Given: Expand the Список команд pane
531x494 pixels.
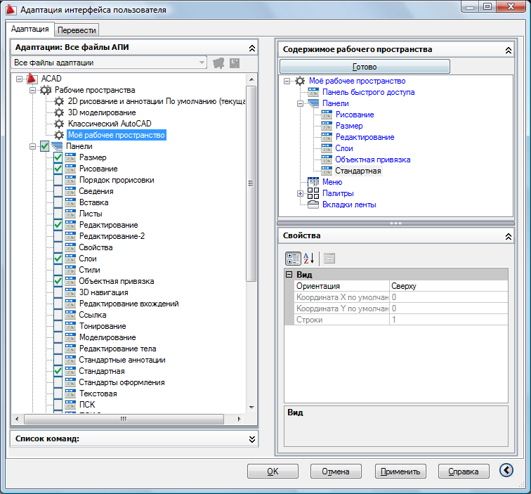Looking at the screenshot, I should pyautogui.click(x=252, y=439).
